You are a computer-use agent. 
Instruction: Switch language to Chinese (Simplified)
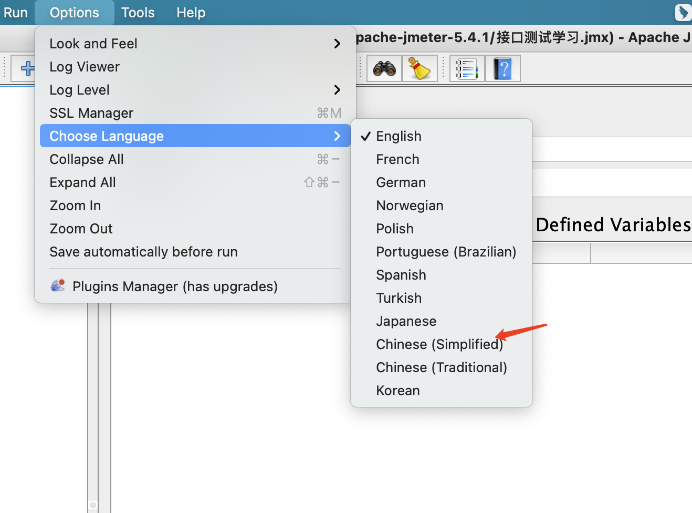point(442,344)
